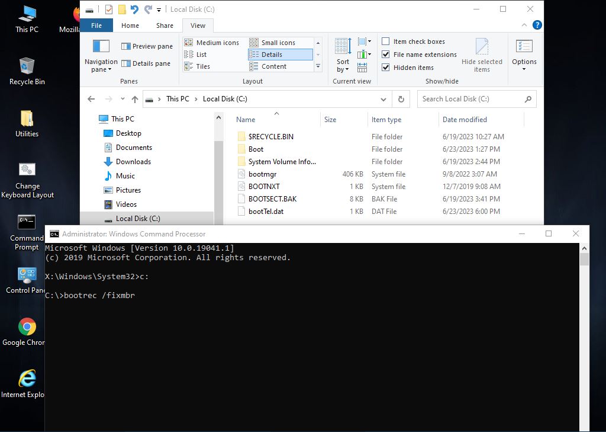Toggle the Preview pane button
The image size is (606, 432).
click(x=147, y=46)
